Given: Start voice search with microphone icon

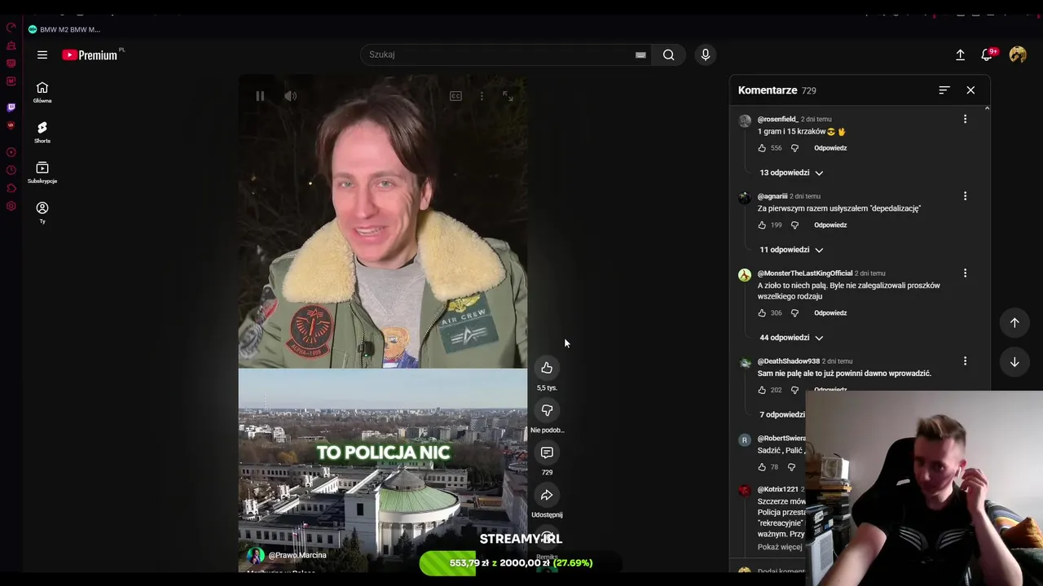Looking at the screenshot, I should 706,55.
